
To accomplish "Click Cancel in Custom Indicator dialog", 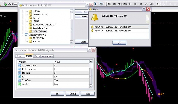I will coord(73,94).
